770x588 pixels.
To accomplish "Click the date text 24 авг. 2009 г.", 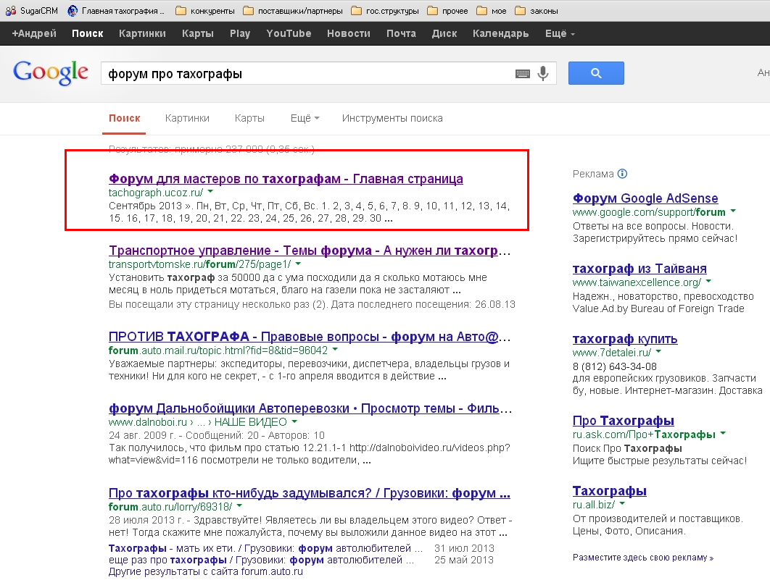I will coord(143,435).
